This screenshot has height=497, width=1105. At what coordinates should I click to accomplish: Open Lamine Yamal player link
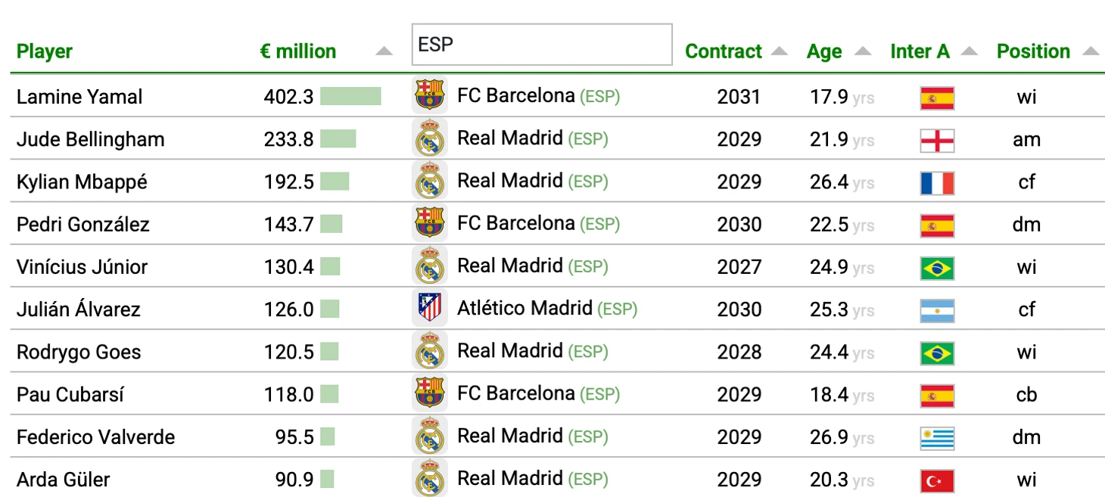79,97
